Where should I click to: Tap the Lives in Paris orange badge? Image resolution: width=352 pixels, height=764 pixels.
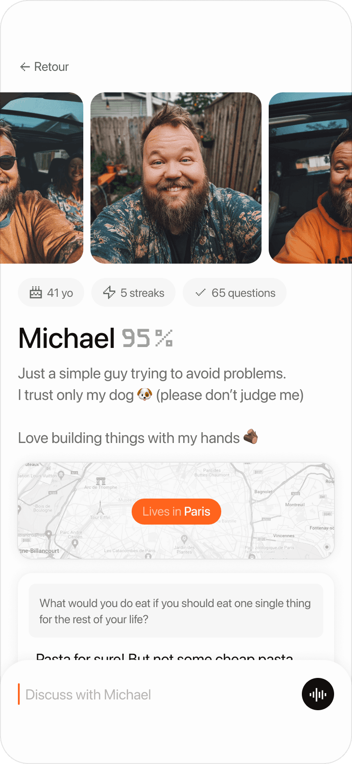176,512
